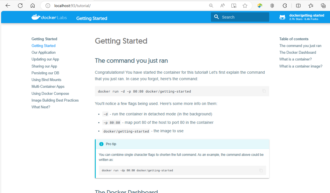
Task: Click the Docker Labs whale logo
Action: (49, 17)
